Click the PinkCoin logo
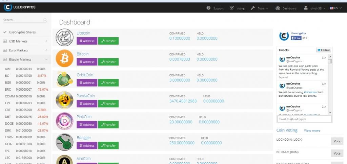This screenshot has height=164, width=347. tap(64, 121)
